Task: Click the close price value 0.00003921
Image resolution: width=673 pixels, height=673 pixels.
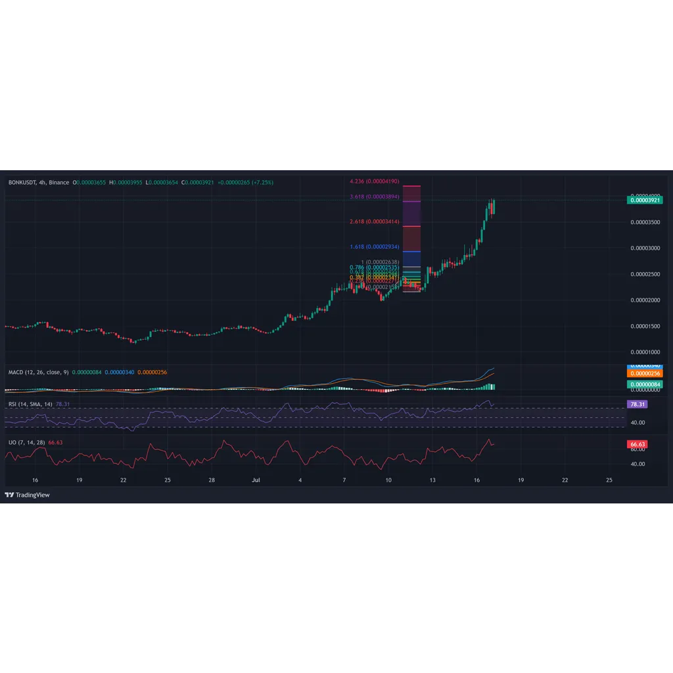Action: click(x=199, y=183)
